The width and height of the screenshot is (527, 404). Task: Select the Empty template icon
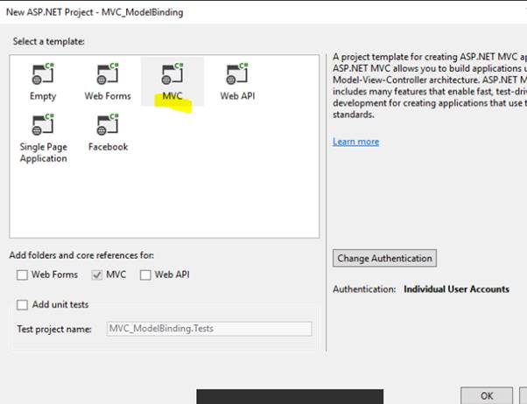pos(43,73)
